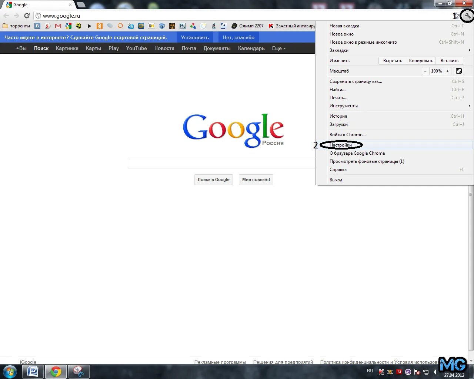Screen dimensions: 474x379
Task: Click Chrome icon in taskbar
Action: [56, 372]
